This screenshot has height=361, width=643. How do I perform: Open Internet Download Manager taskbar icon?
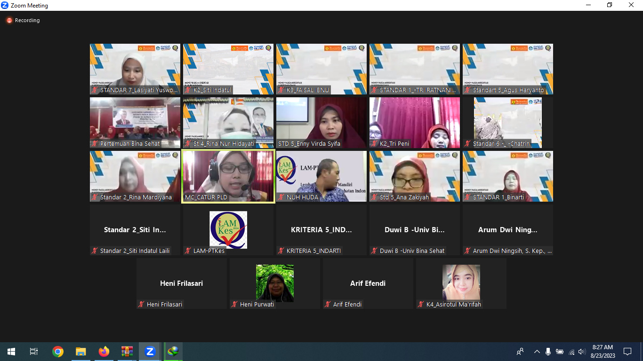(173, 352)
